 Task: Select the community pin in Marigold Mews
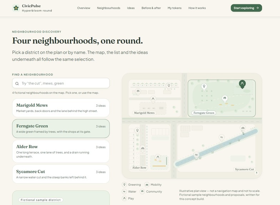coord(138,92)
